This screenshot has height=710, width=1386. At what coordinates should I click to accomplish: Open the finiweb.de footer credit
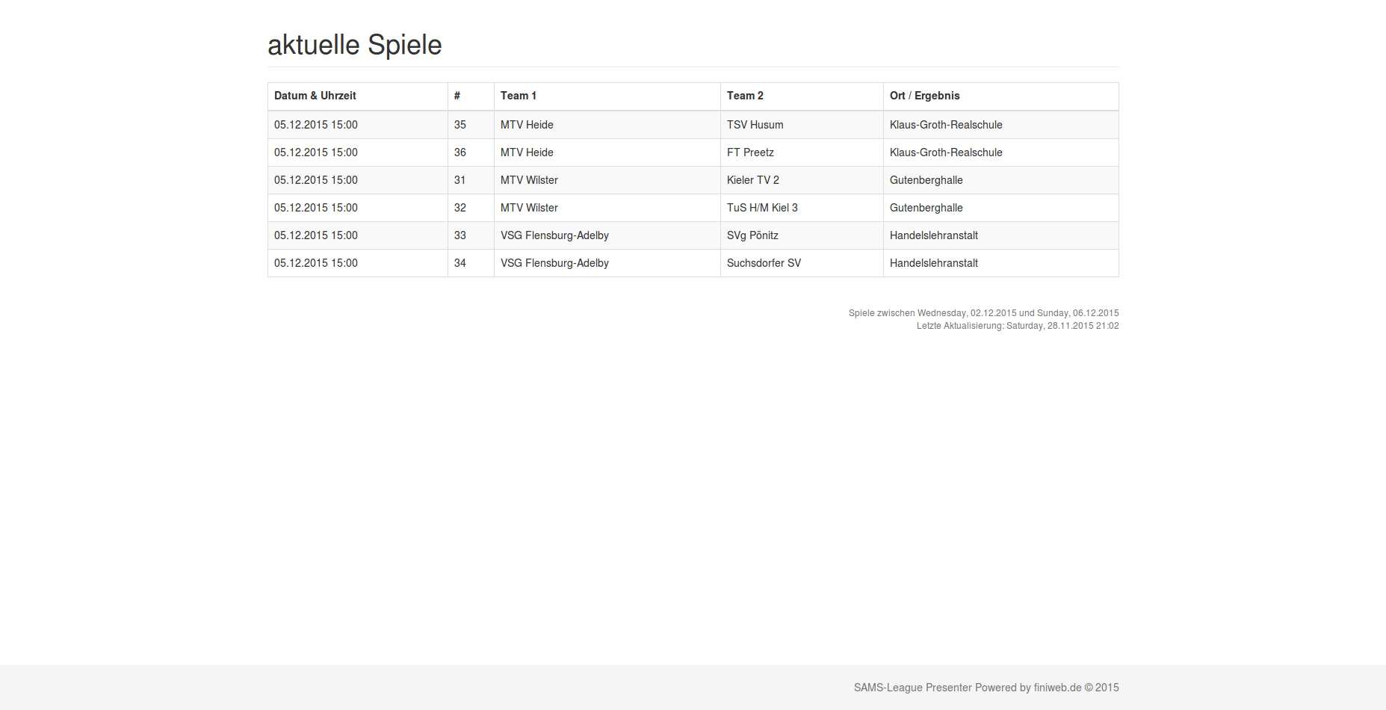point(1057,688)
